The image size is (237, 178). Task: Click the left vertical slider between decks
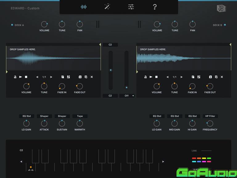click(110, 70)
